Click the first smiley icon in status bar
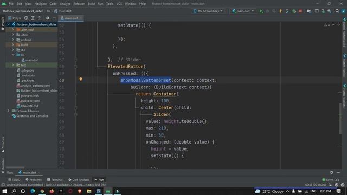This screenshot has height=195, width=347. [x=337, y=185]
